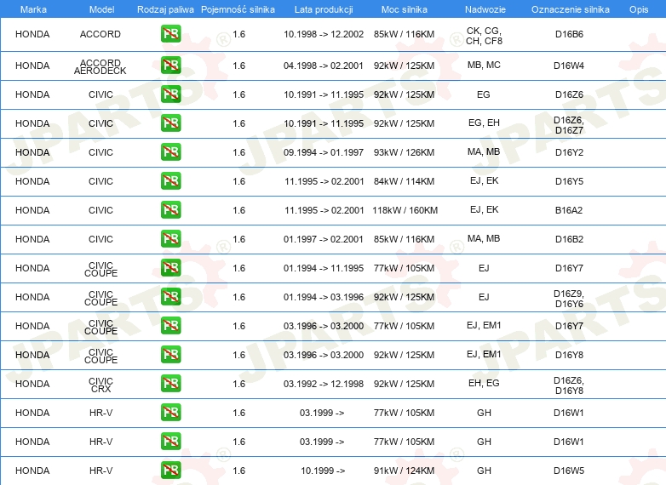Select the ACCORD AERODECK model cell
Screen dimensions: 666x485
[x=100, y=66]
